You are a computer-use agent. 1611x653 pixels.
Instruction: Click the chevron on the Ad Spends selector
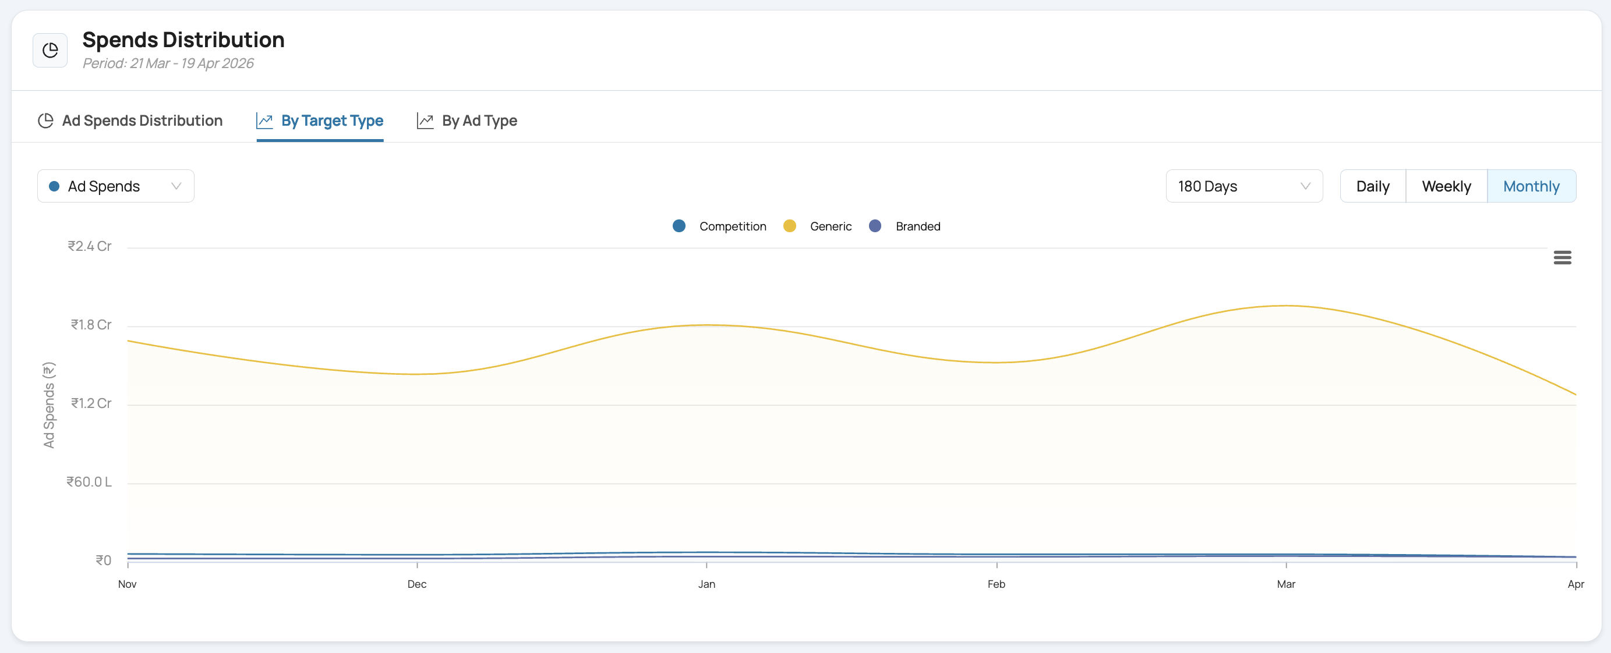(x=176, y=186)
